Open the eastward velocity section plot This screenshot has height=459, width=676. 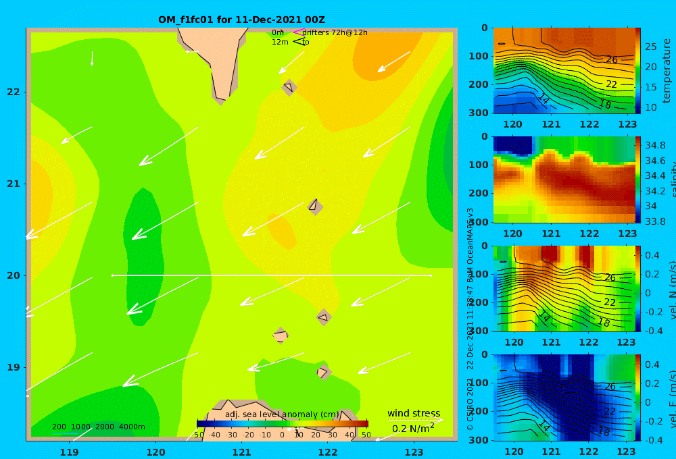(564, 398)
